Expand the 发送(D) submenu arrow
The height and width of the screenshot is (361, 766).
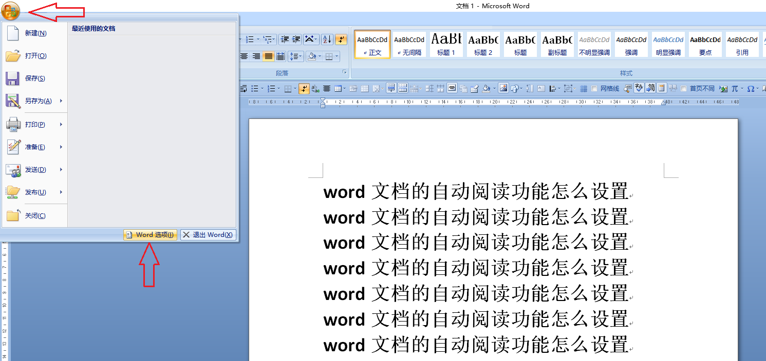click(x=61, y=169)
